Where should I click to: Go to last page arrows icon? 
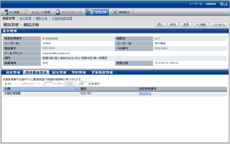coord(39,84)
